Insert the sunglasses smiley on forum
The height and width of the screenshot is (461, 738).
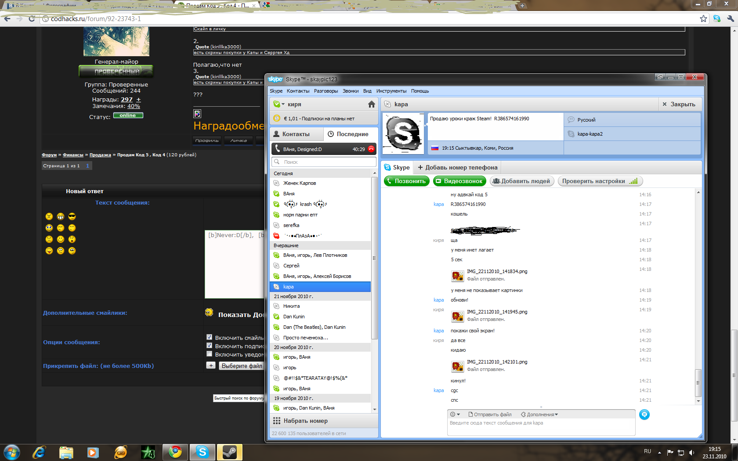pos(72,216)
